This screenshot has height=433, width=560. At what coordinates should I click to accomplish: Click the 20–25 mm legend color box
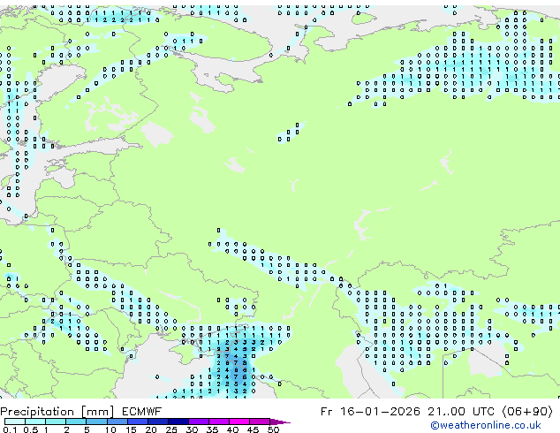pos(158,422)
